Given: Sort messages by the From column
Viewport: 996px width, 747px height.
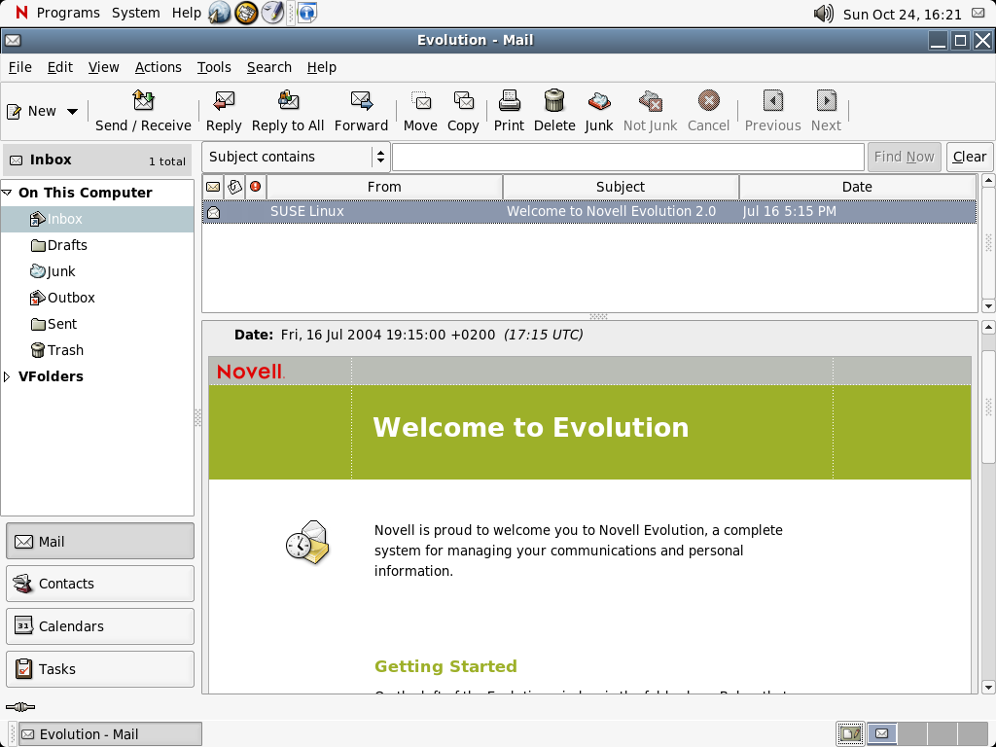Looking at the screenshot, I should [384, 187].
